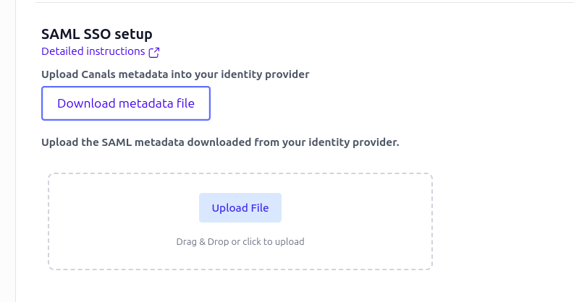574x302 pixels.
Task: Click the Download metadata file button
Action: [x=126, y=103]
